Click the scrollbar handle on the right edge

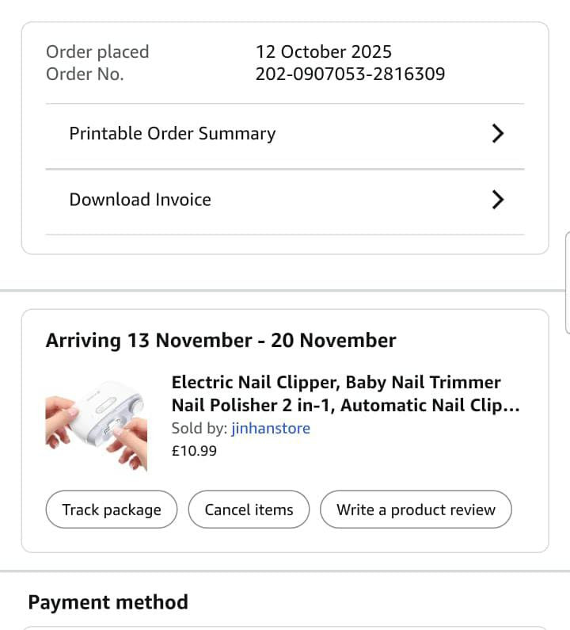click(567, 282)
